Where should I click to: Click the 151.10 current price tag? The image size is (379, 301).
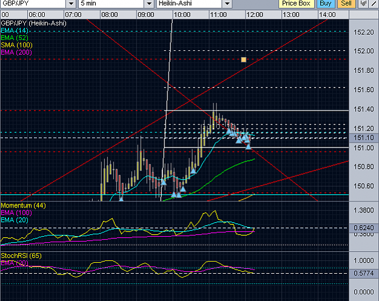(x=363, y=138)
